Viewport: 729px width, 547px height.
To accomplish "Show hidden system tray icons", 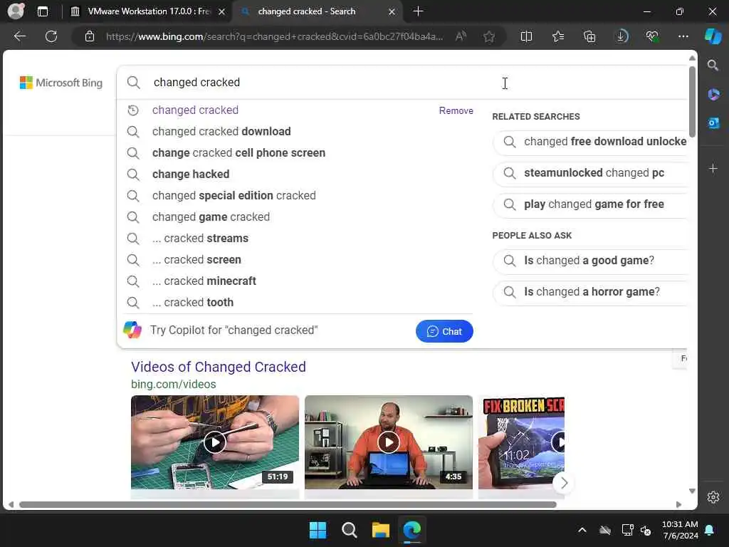I will 582,530.
